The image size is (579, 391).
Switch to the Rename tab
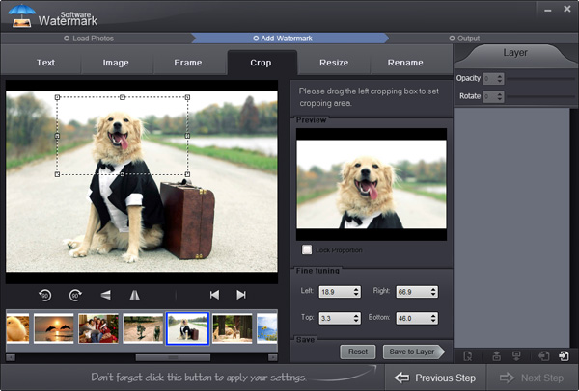(405, 63)
